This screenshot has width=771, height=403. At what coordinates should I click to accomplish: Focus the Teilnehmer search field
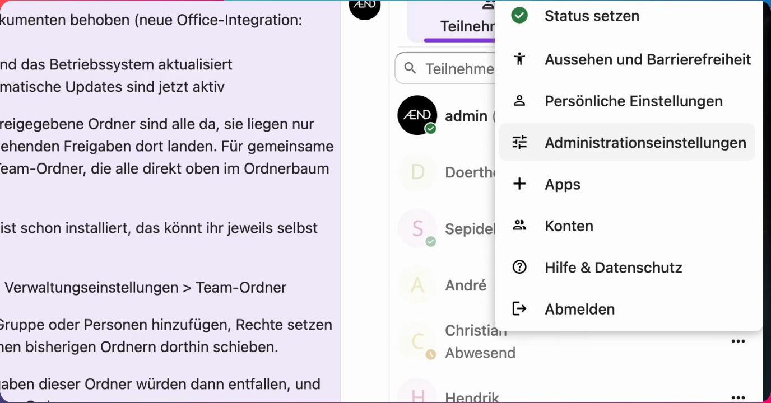tap(445, 68)
